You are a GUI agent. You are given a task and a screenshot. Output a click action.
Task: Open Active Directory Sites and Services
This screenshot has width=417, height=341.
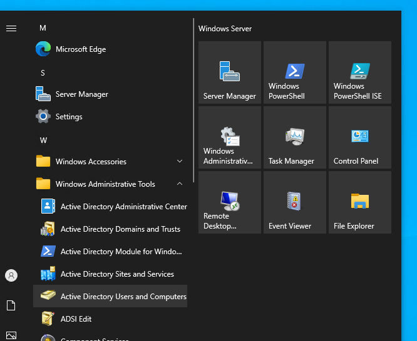tap(110, 274)
